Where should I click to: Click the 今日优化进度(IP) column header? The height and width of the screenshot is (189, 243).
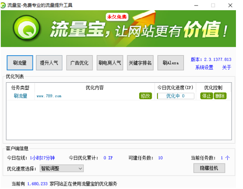pyautogui.click(x=175, y=87)
